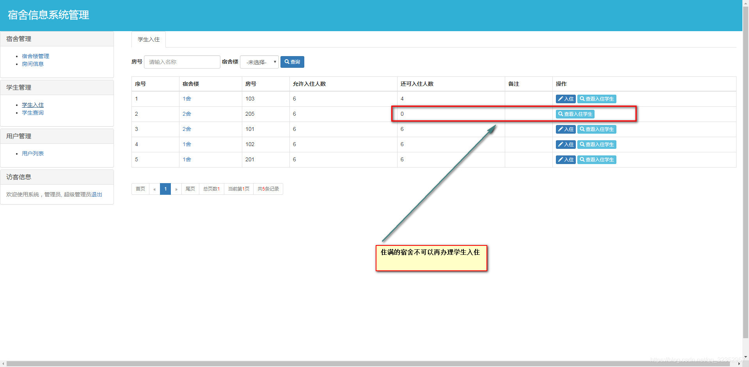Open 1舍 link in row 102
The width and height of the screenshot is (749, 367).
(187, 144)
